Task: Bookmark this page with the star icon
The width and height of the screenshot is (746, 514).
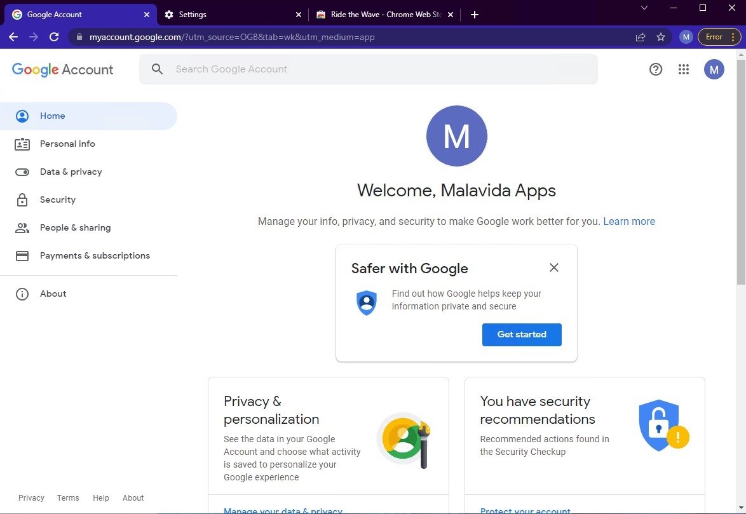Action: point(660,37)
